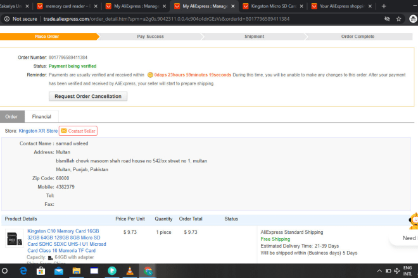Click the Order Total column header
Viewport: 418px width, 278px height.
[191, 219]
